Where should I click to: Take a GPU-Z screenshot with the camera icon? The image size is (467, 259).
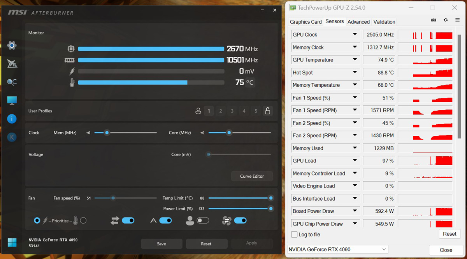434,20
